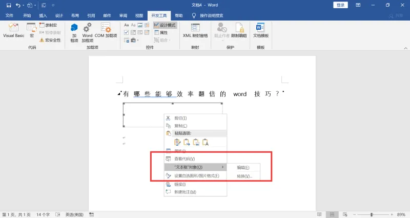Choose 查看代码(V) from context menu
The height and width of the screenshot is (218, 410).
coord(195,159)
